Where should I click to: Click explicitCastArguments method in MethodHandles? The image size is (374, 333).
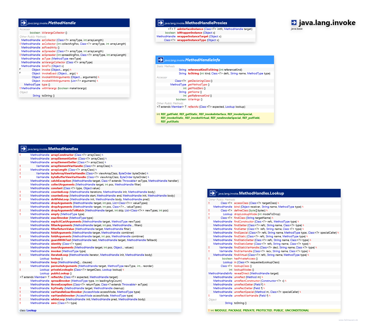(x=66, y=222)
